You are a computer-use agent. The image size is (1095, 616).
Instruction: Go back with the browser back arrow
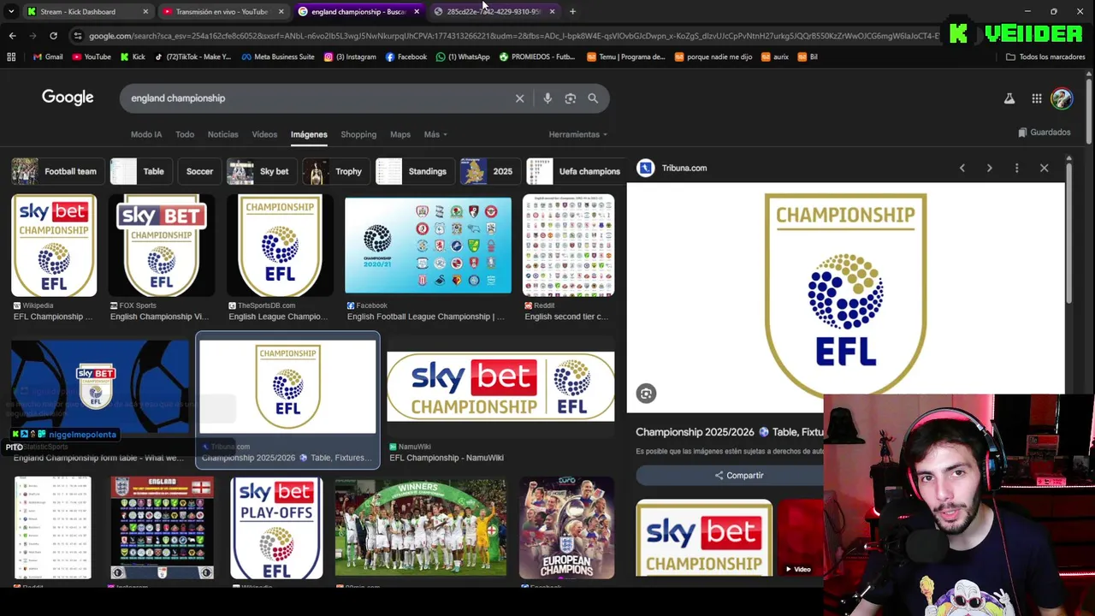coord(12,36)
